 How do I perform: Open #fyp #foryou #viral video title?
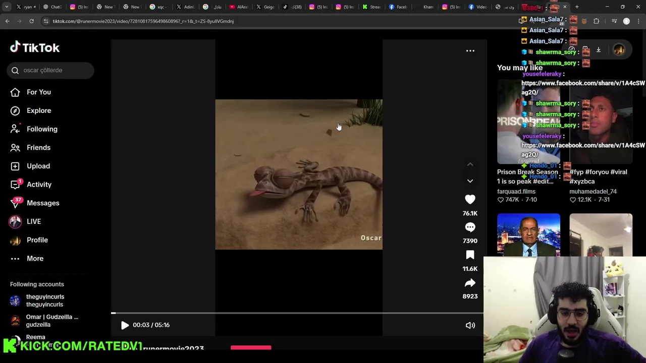tap(598, 176)
